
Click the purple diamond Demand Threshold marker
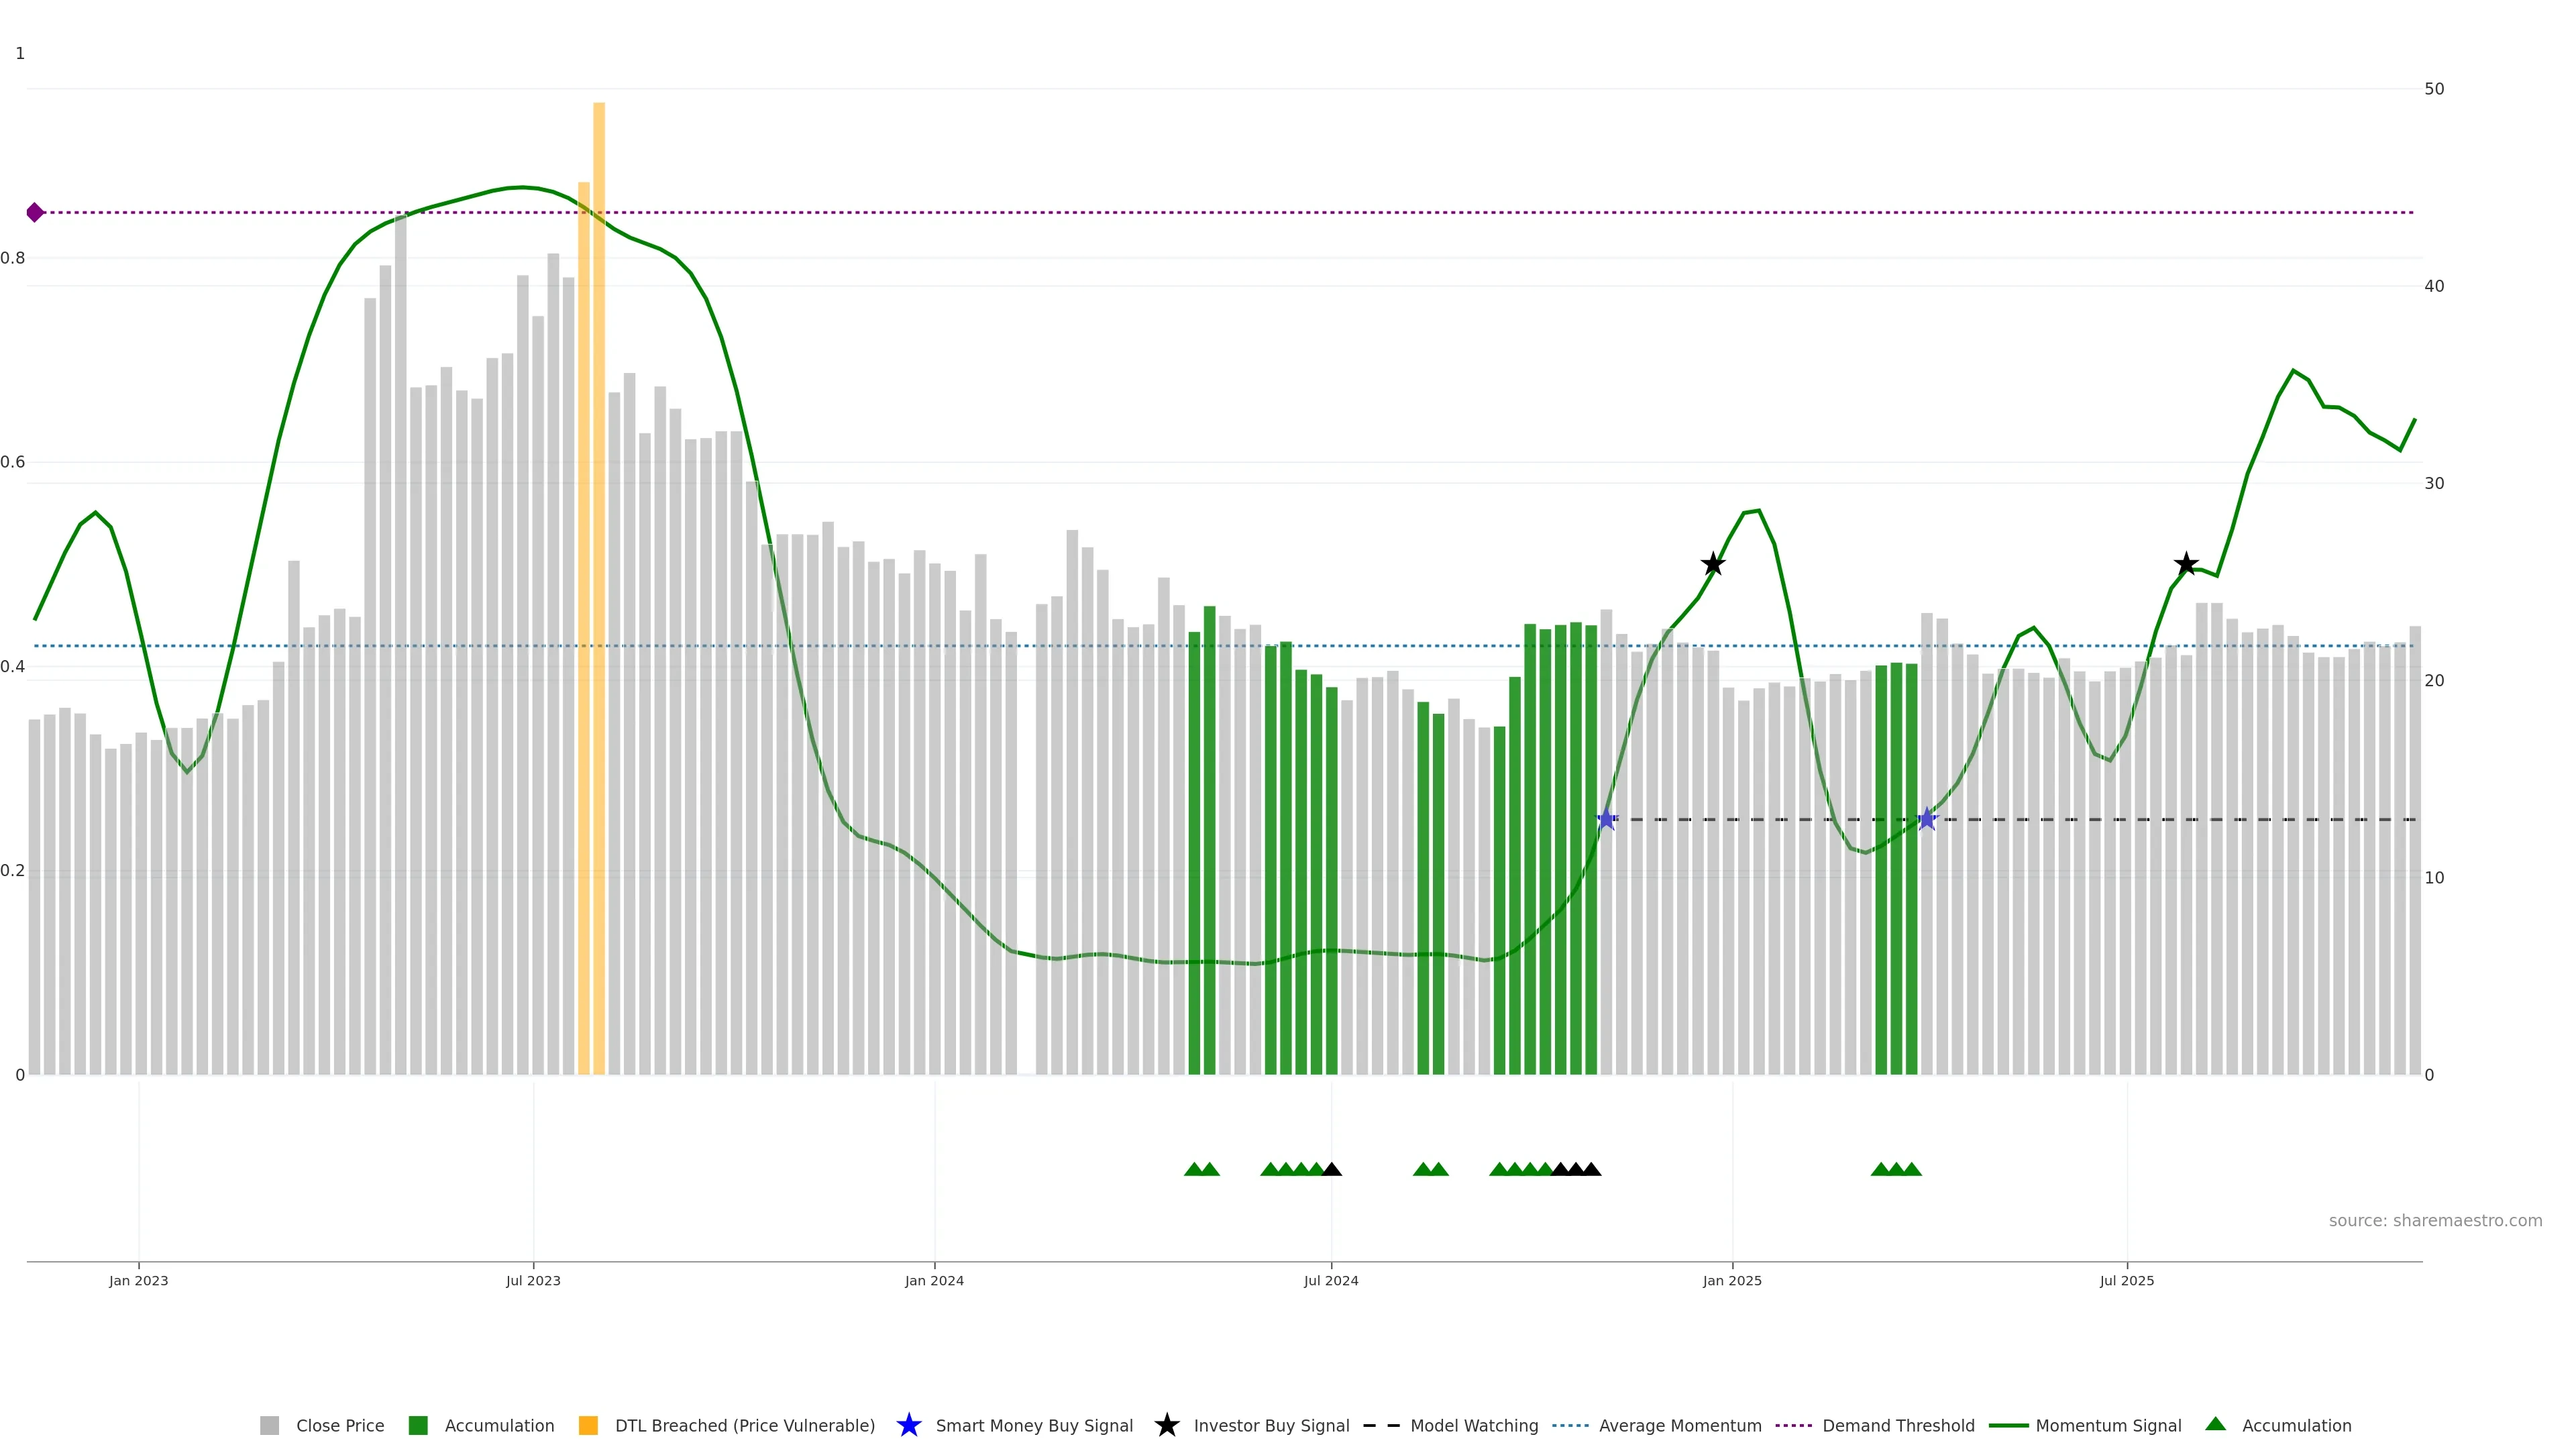(x=35, y=212)
